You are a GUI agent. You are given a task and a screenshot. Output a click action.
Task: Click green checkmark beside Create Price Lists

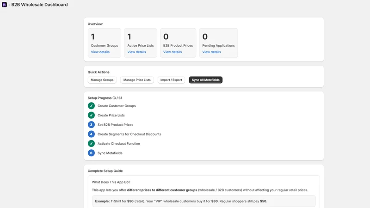pos(91,115)
